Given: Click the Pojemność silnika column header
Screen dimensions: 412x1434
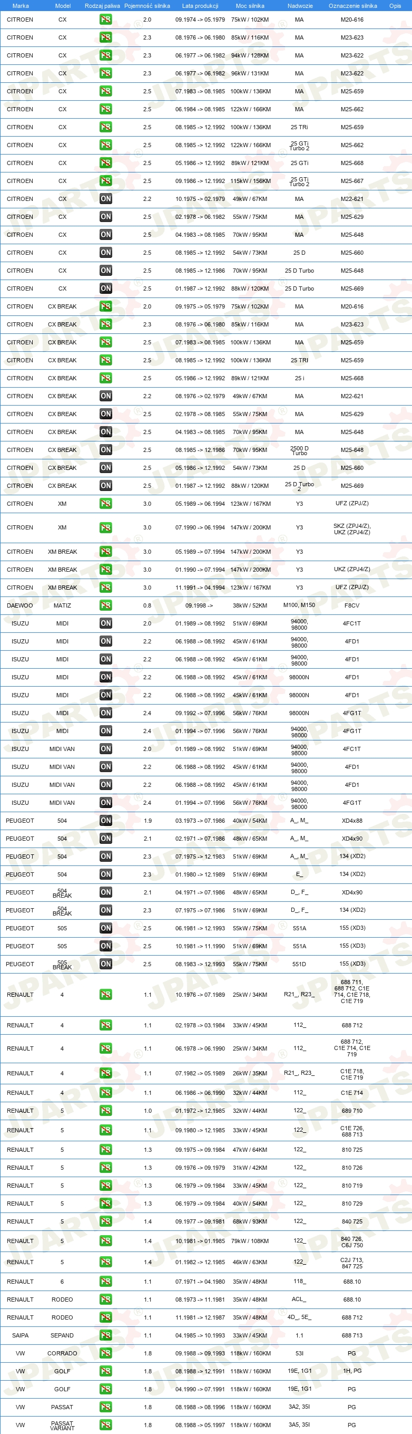Looking at the screenshot, I should (x=148, y=6).
